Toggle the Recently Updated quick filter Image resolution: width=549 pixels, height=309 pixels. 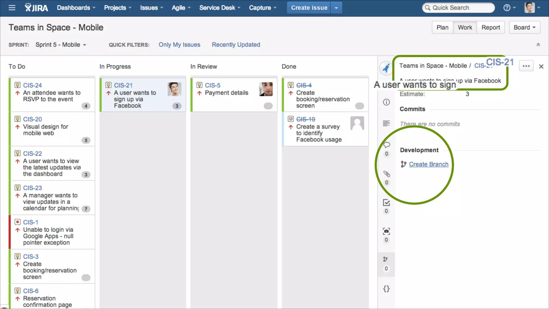236,45
